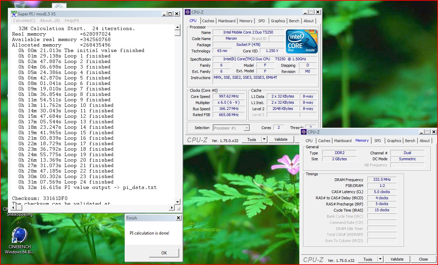The width and height of the screenshot is (438, 265).
Task: Switch to the Caches tab in the CPU window
Action: (208, 21)
